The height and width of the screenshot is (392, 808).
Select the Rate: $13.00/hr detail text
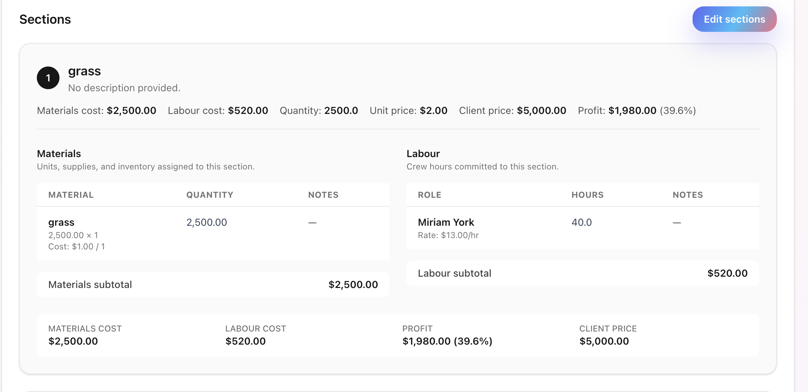click(x=448, y=235)
